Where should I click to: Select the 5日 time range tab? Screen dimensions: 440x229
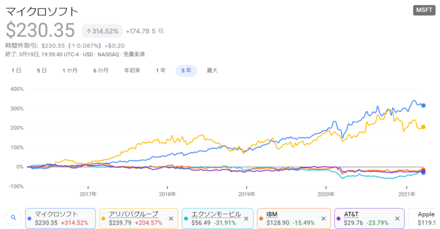[42, 70]
